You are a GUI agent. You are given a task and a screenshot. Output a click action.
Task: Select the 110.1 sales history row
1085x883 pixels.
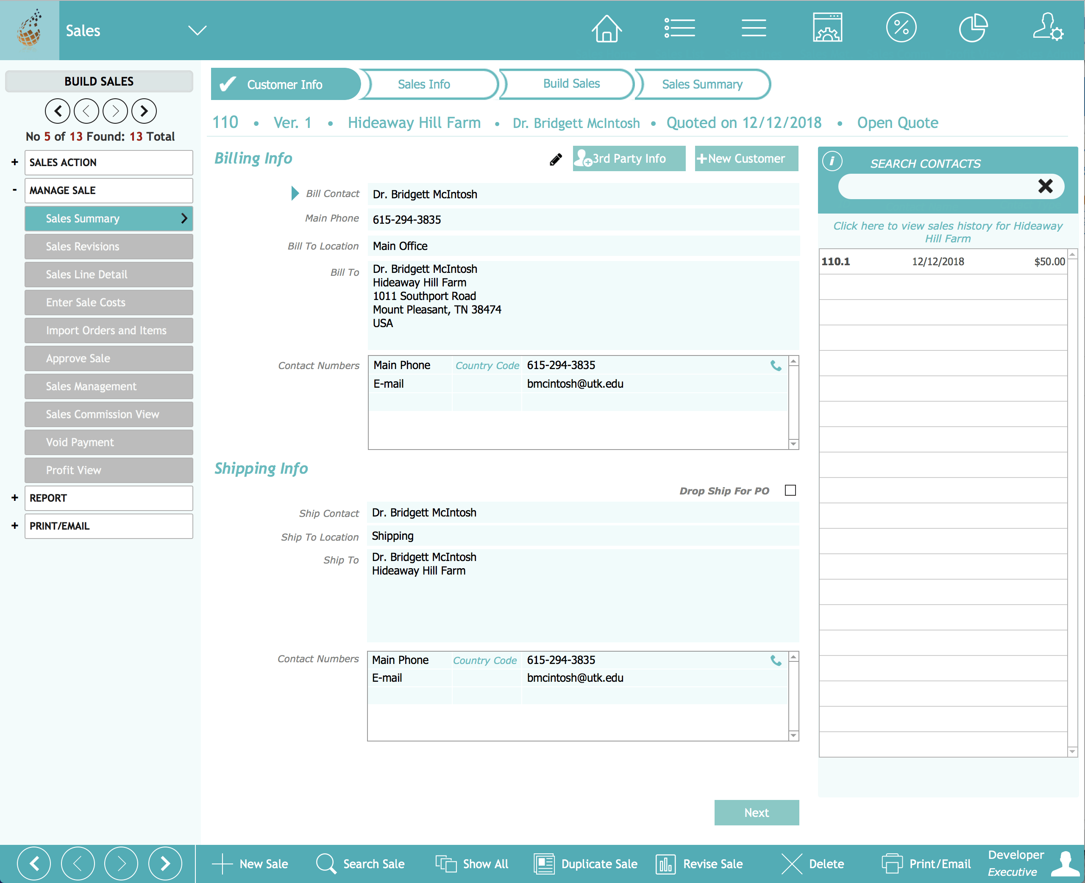(943, 261)
